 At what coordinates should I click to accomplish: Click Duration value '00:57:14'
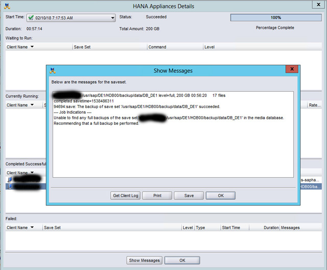[34, 29]
